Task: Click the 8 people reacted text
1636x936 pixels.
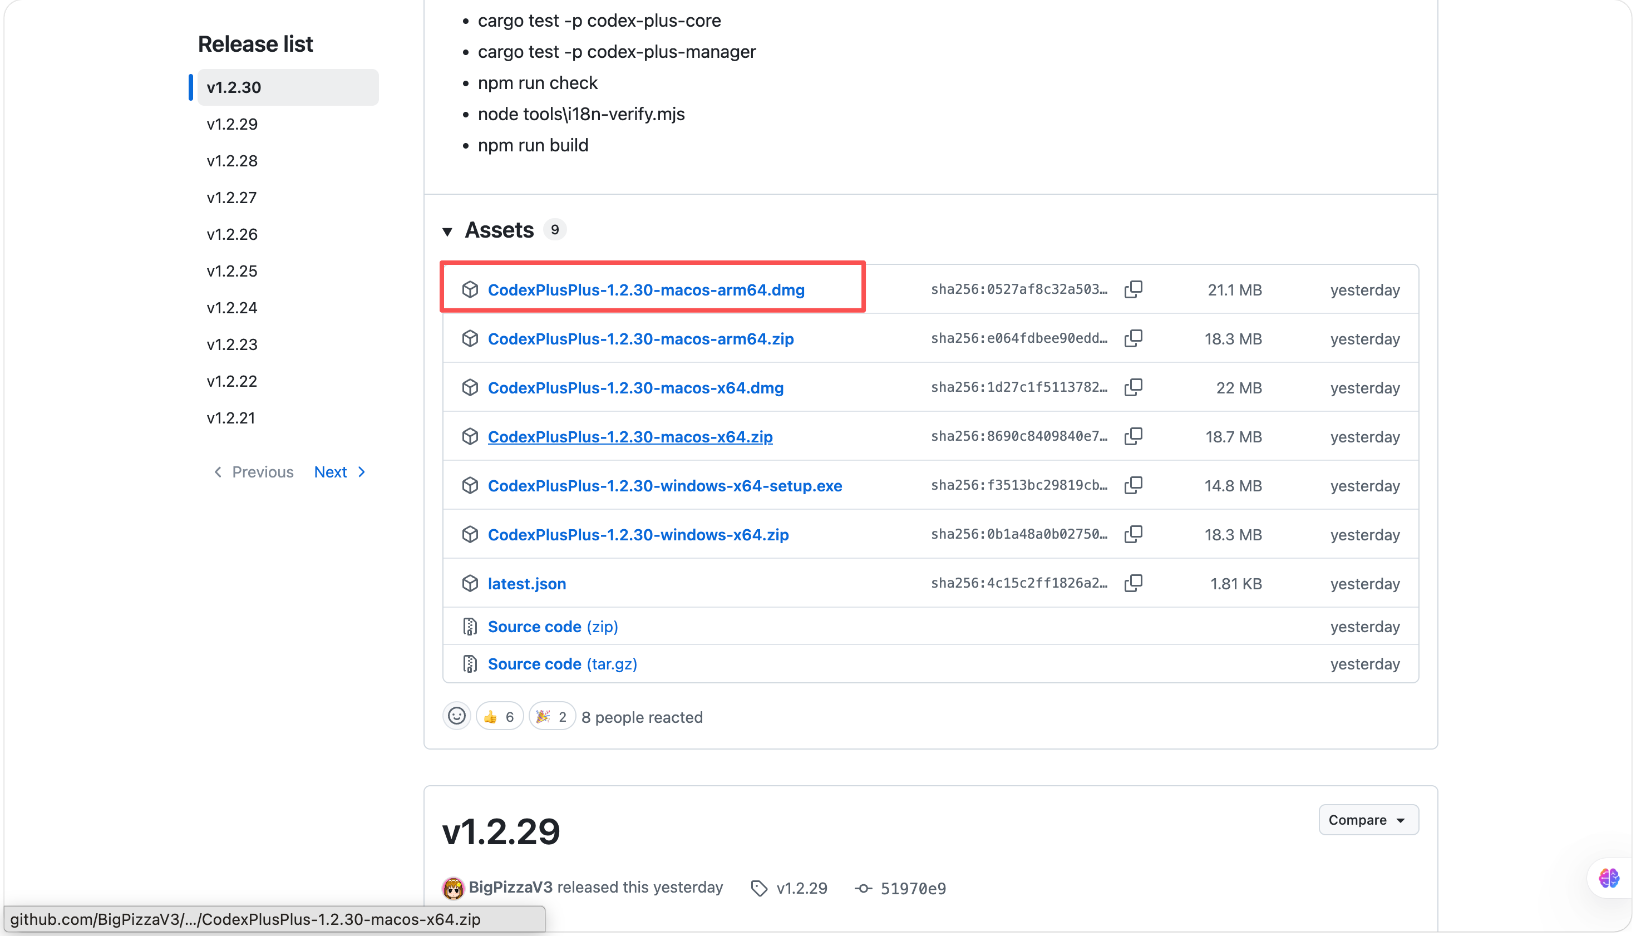Action: pyautogui.click(x=642, y=717)
